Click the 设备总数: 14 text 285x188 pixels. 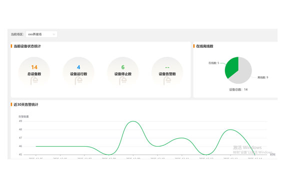[x=238, y=89]
